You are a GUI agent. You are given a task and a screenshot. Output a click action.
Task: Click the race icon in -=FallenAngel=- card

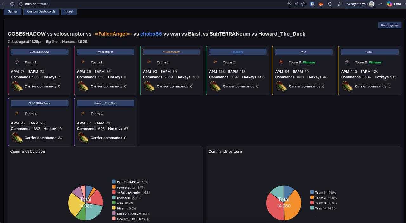click(x=149, y=62)
